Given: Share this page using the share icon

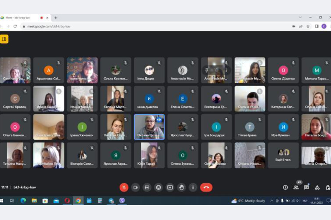Looking at the screenshot, I should tap(301, 26).
